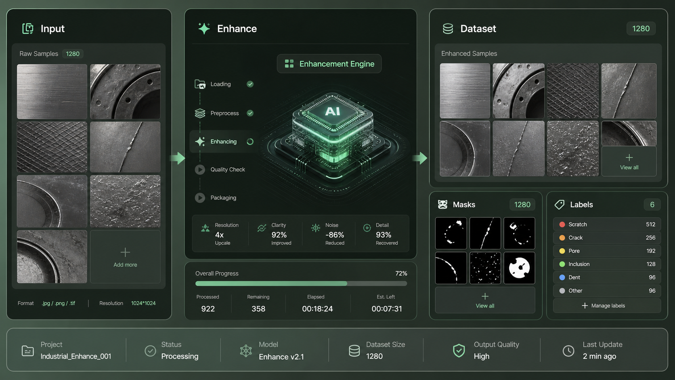Open the diagonal crack mask thumbnail
Image resolution: width=675 pixels, height=380 pixels.
click(x=485, y=233)
